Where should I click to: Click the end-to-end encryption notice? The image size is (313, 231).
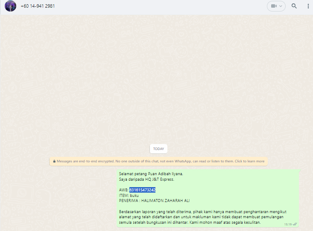tap(158, 161)
